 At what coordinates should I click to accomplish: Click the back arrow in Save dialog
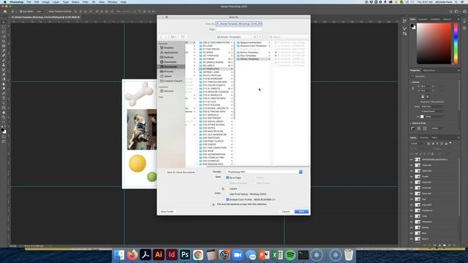click(161, 37)
